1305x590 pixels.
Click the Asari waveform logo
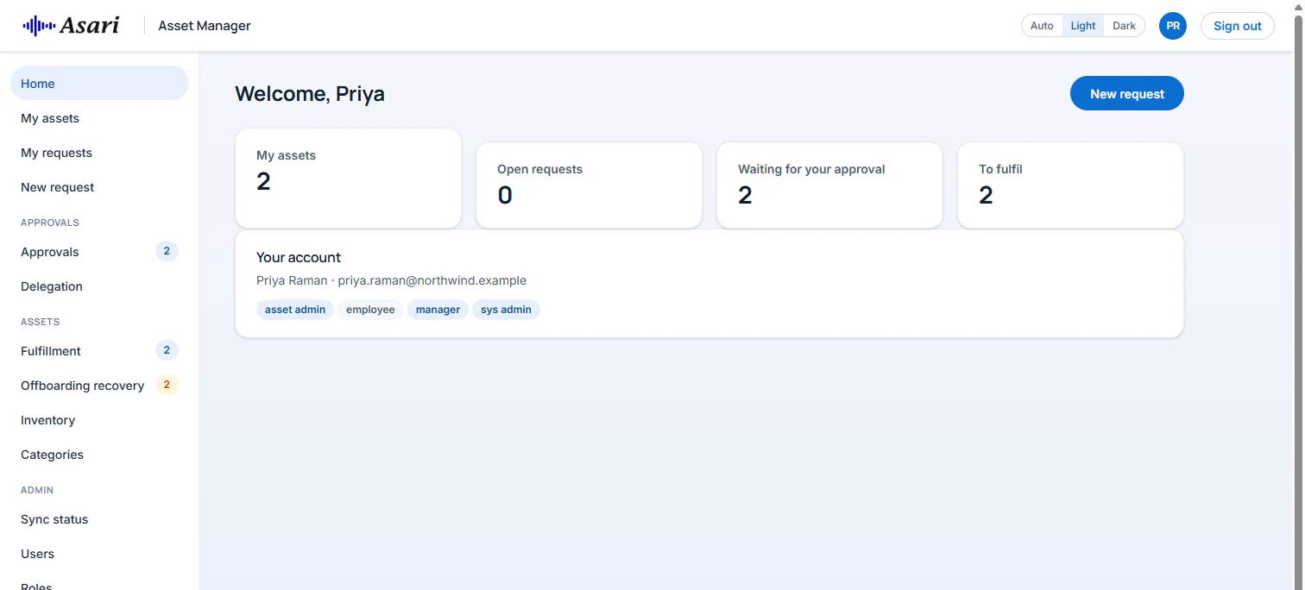71,25
